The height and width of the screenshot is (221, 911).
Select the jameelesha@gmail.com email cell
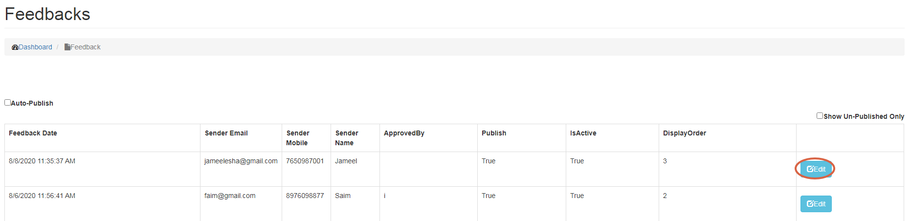tap(241, 161)
